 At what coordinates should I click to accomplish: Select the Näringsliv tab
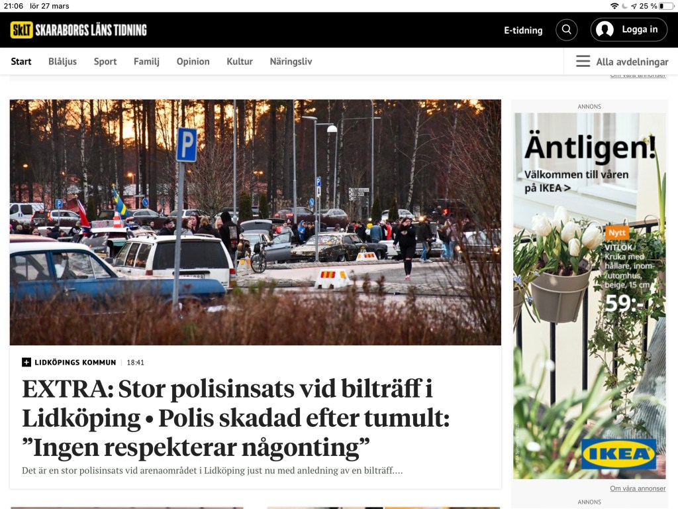pyautogui.click(x=291, y=62)
